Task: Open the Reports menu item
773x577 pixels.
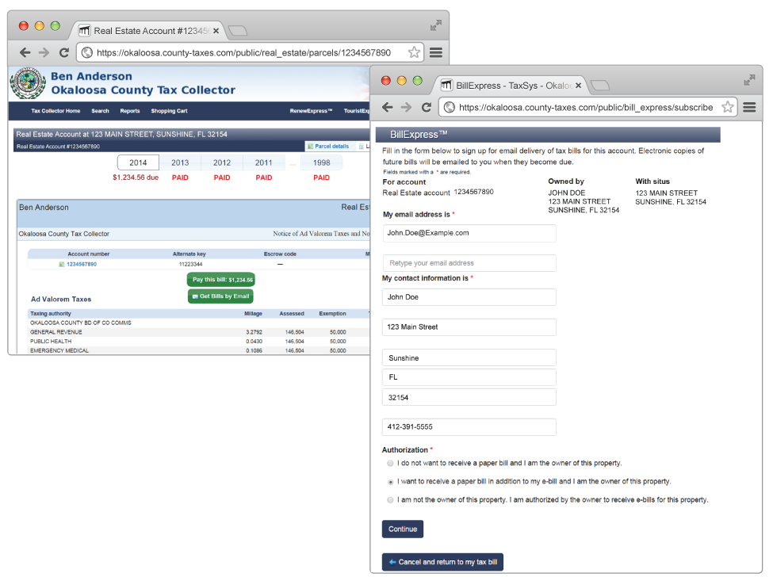Action: tap(130, 111)
